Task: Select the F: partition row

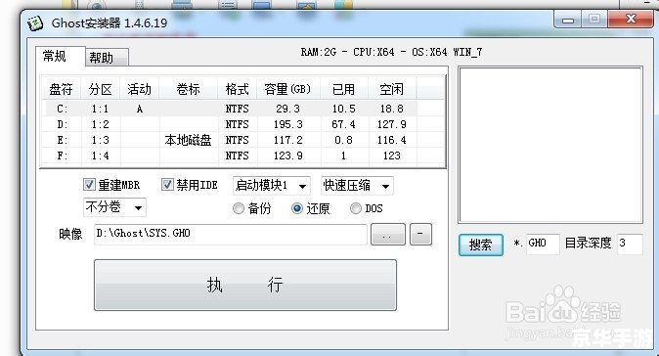Action: [229, 156]
